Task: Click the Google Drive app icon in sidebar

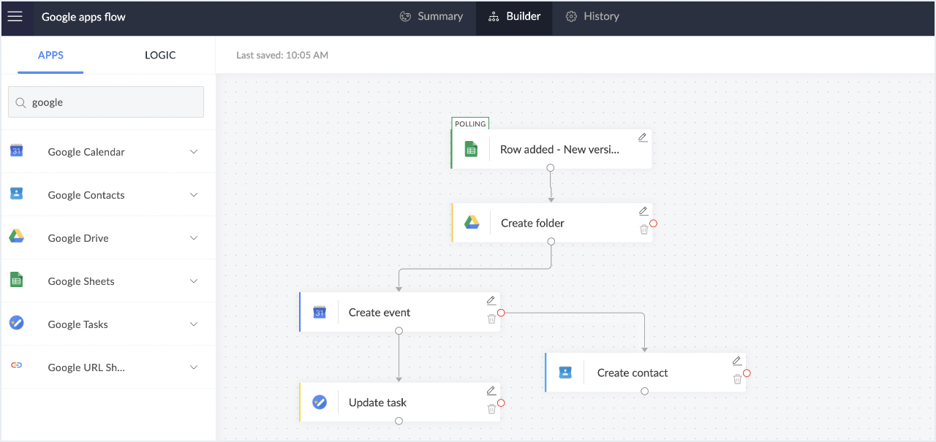Action: pyautogui.click(x=16, y=237)
